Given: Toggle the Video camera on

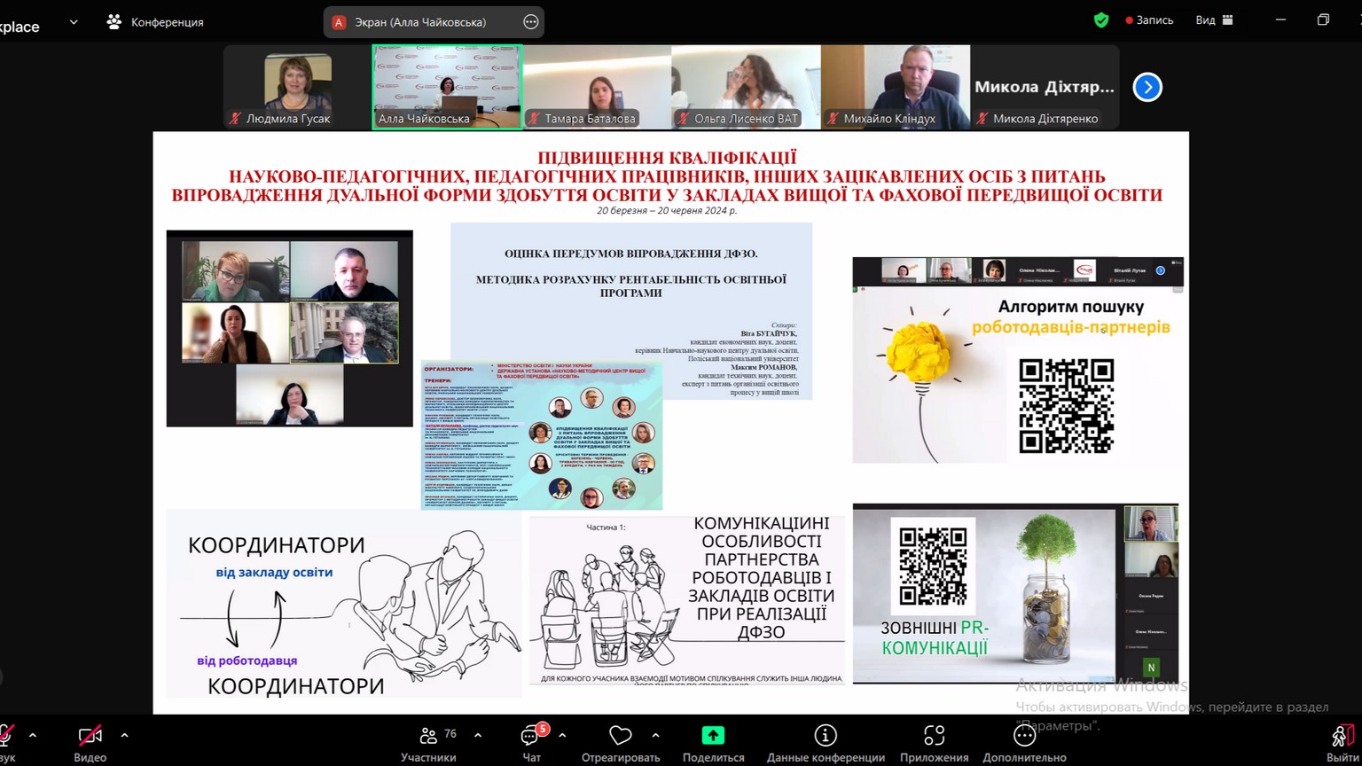Looking at the screenshot, I should click(x=90, y=736).
